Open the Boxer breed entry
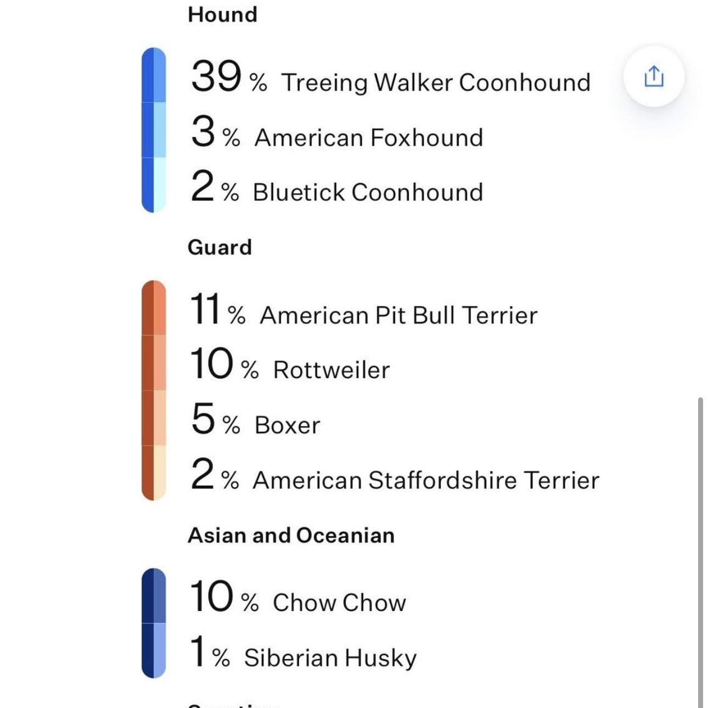The height and width of the screenshot is (708, 708). click(x=287, y=425)
